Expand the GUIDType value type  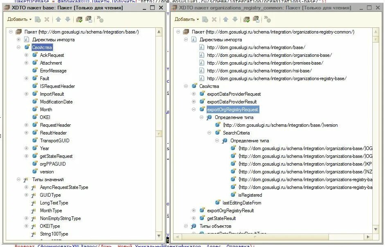click(26, 195)
